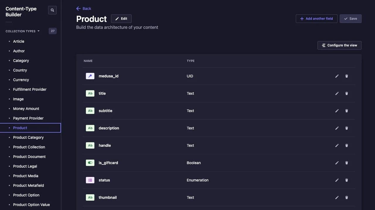Click the medusa_id UID key icon

pos(90,76)
